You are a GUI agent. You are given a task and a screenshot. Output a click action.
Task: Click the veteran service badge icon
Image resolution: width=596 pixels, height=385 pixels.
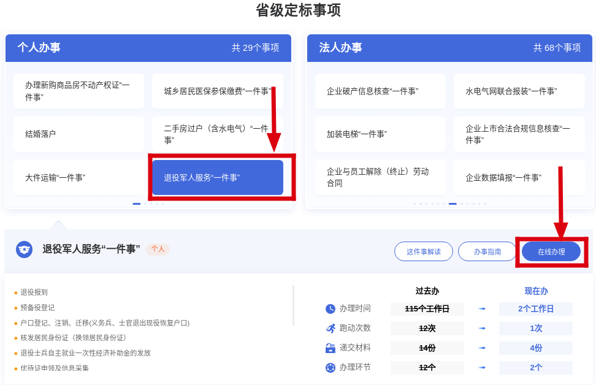(24, 249)
